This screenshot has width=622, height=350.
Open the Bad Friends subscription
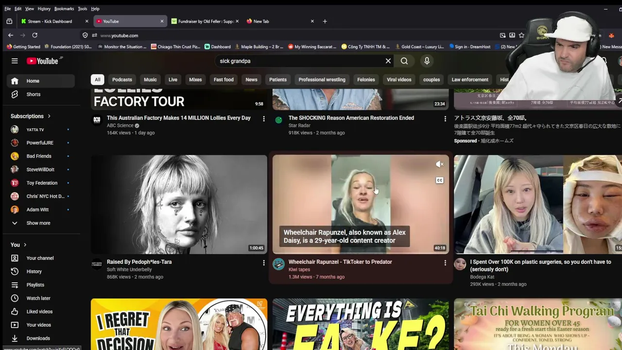[x=40, y=156]
